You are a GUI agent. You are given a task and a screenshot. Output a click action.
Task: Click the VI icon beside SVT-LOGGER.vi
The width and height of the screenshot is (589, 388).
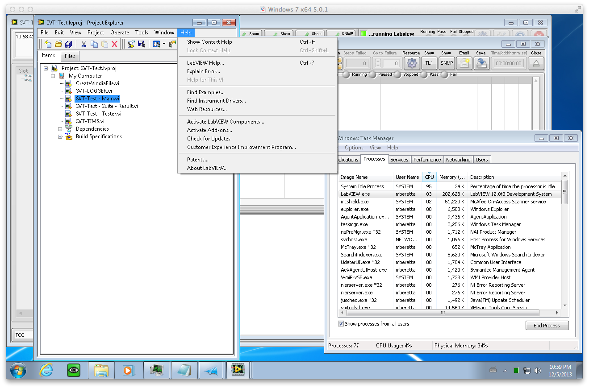coord(69,91)
